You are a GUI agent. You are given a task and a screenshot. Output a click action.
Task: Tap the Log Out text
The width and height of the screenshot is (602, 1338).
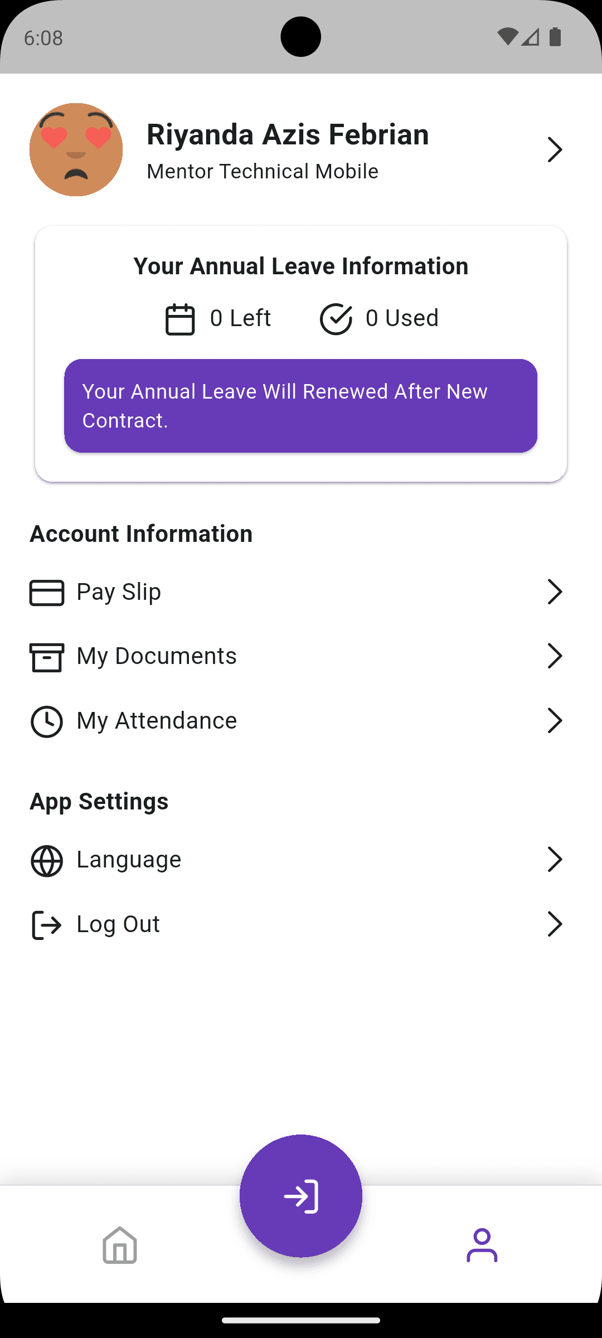(x=118, y=924)
